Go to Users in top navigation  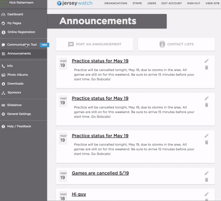point(152,3)
